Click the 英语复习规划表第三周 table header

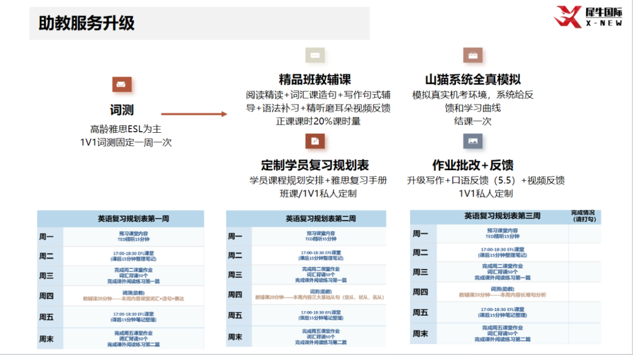point(502,216)
